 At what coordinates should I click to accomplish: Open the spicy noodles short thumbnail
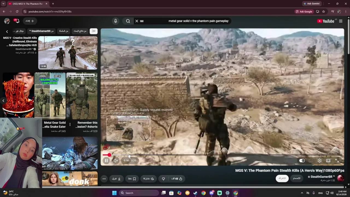pyautogui.click(x=18, y=95)
